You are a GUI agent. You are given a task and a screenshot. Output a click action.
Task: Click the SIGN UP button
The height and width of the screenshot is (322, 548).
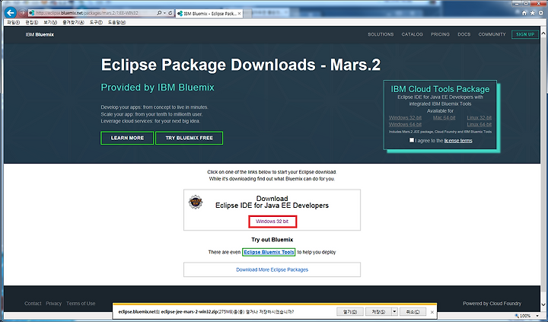click(525, 34)
